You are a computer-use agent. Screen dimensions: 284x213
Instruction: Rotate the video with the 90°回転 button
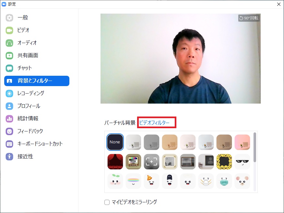coord(249,18)
